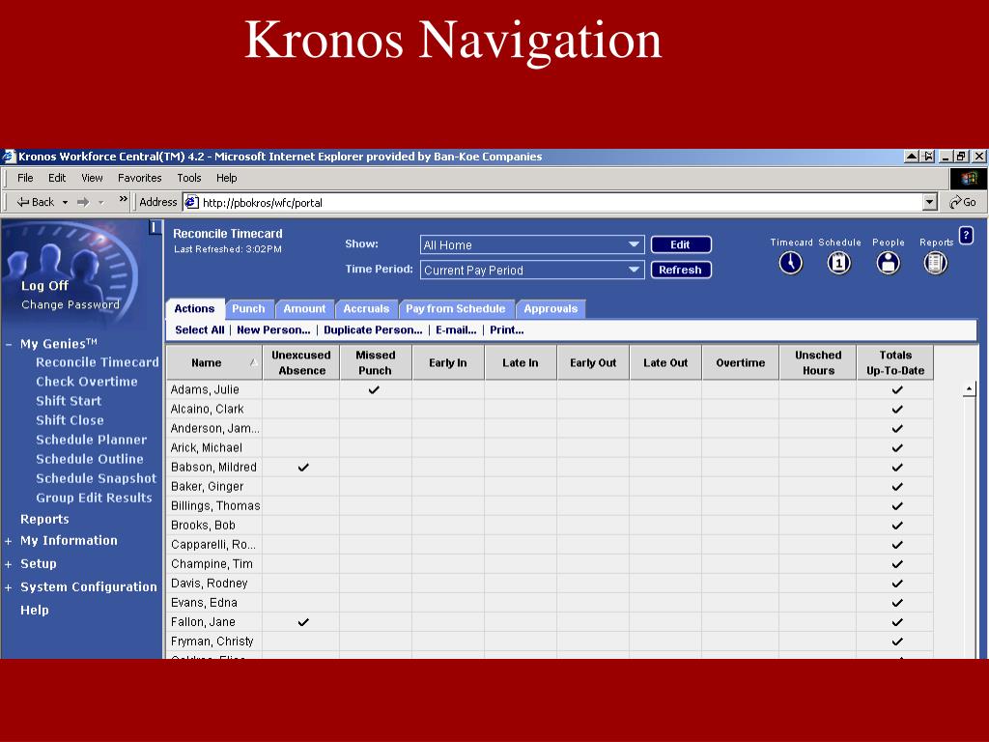Sort by the Missed Punch column header

(x=376, y=363)
